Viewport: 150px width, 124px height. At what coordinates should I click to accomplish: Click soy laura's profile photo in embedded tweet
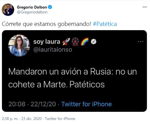tap(19, 45)
